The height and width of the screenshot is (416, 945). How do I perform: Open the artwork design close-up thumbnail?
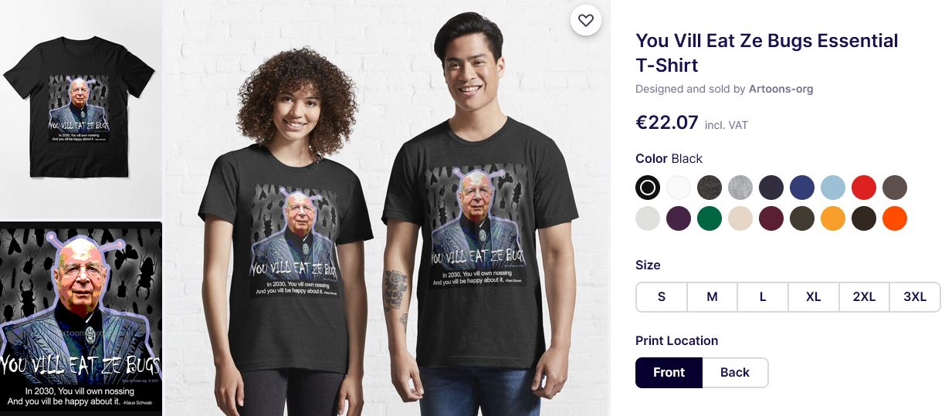coord(80,319)
